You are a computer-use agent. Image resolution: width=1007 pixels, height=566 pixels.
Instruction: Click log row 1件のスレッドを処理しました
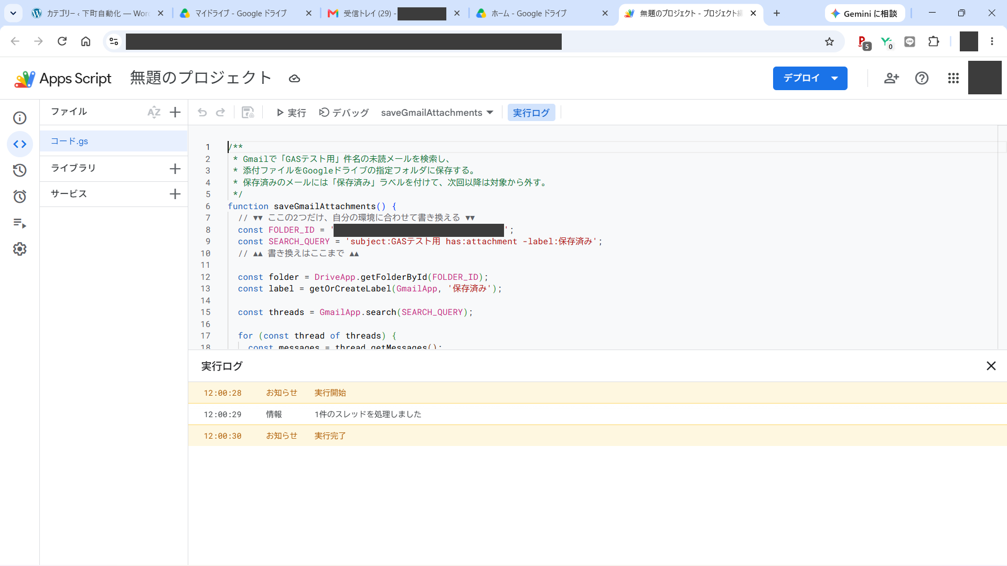(x=597, y=414)
